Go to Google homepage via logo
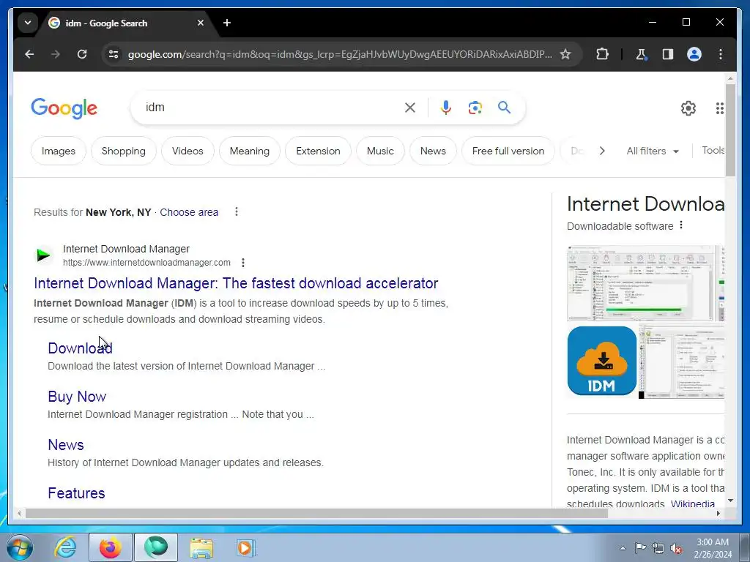This screenshot has width=750, height=562. pyautogui.click(x=64, y=108)
